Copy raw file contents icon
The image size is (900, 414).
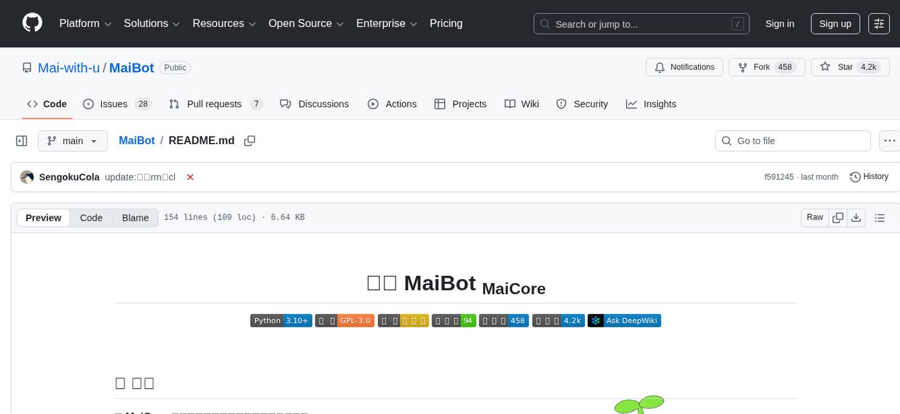point(838,217)
